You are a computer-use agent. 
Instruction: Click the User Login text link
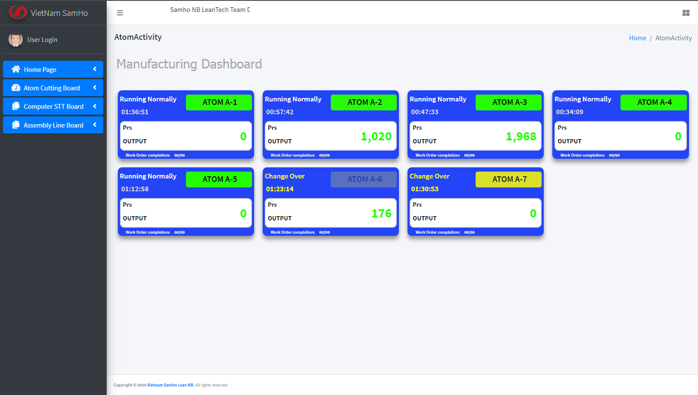point(42,40)
